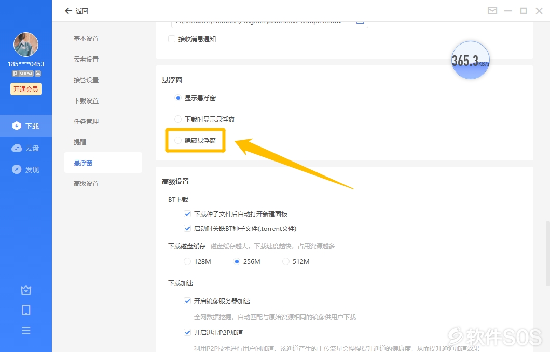Select 提醒 settings tab
The height and width of the screenshot is (352, 550).
[x=103, y=142]
